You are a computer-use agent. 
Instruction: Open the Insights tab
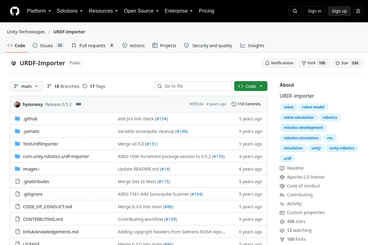[252, 46]
